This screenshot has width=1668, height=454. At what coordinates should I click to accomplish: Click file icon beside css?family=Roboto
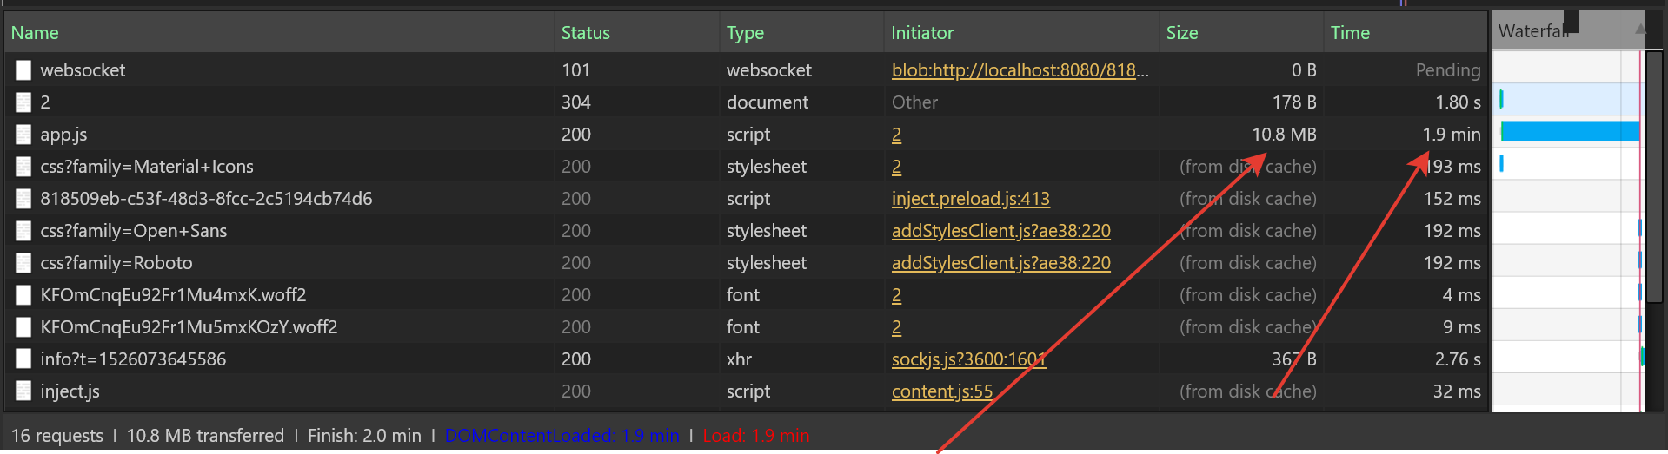pyautogui.click(x=23, y=263)
